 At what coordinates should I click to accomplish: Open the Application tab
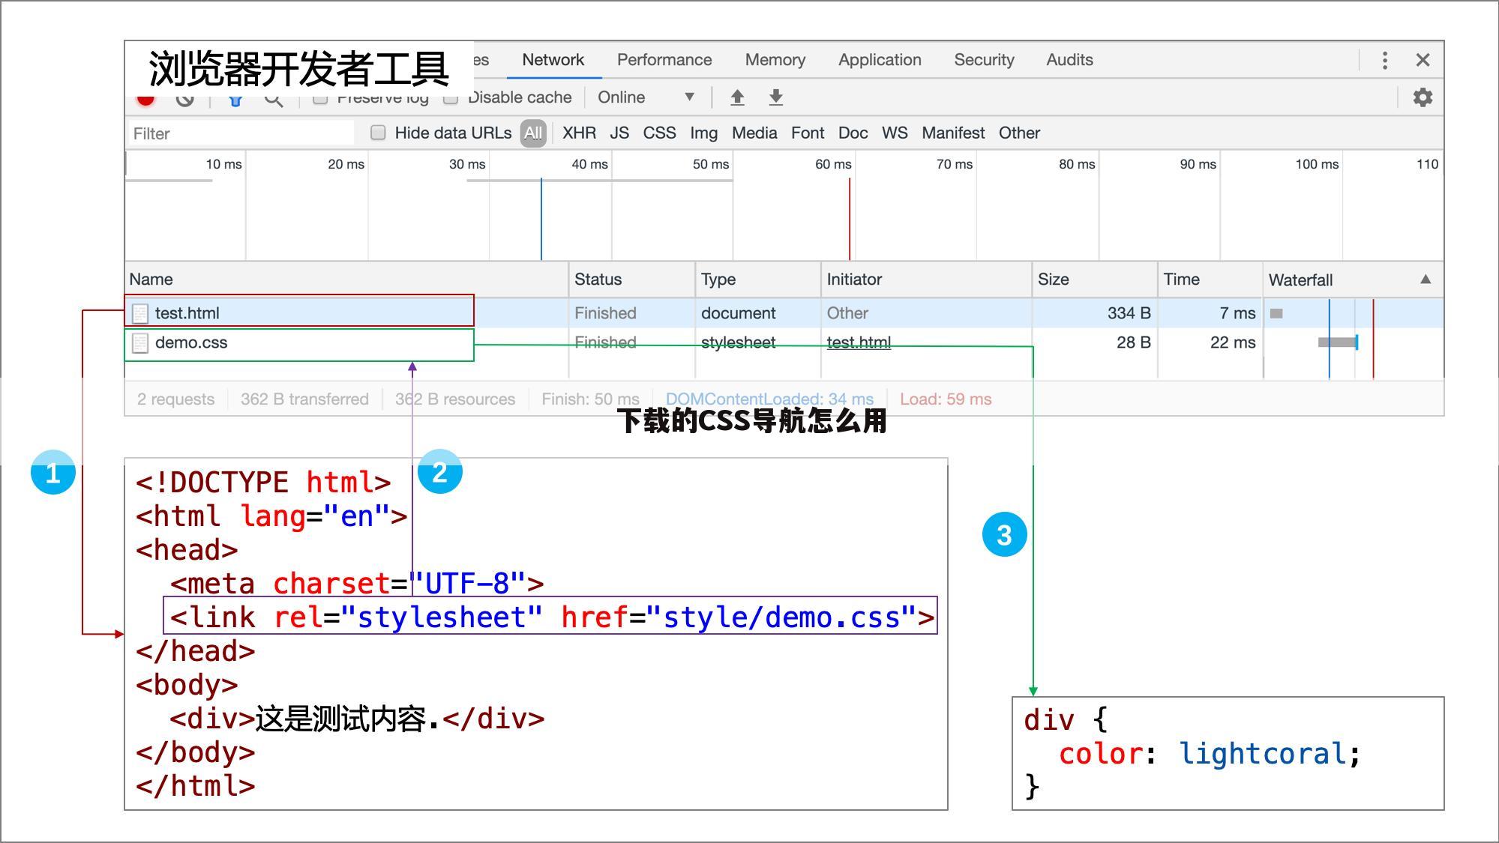click(880, 60)
